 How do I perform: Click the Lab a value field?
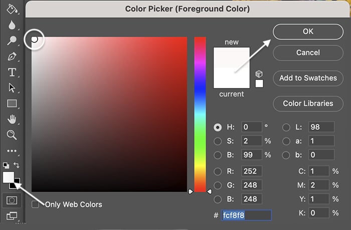321,141
